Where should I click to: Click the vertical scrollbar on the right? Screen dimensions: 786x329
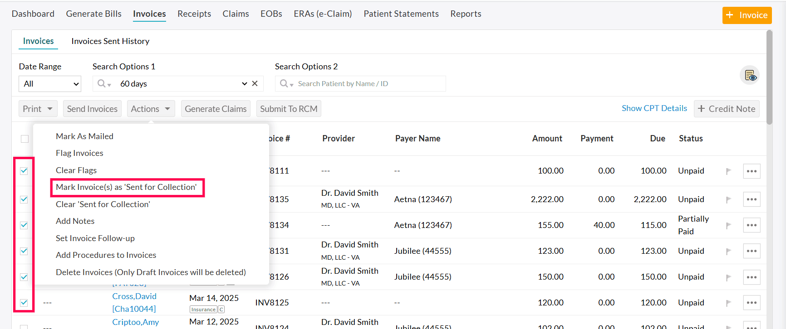[x=769, y=77]
